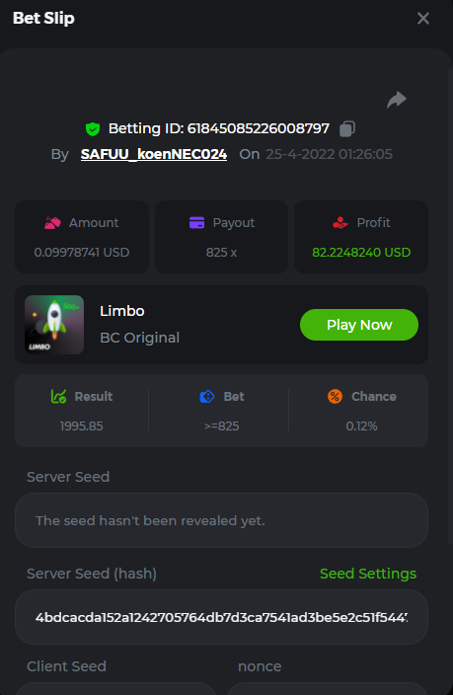Open the Limbo game thumbnail
This screenshot has height=695, width=453.
click(x=54, y=325)
